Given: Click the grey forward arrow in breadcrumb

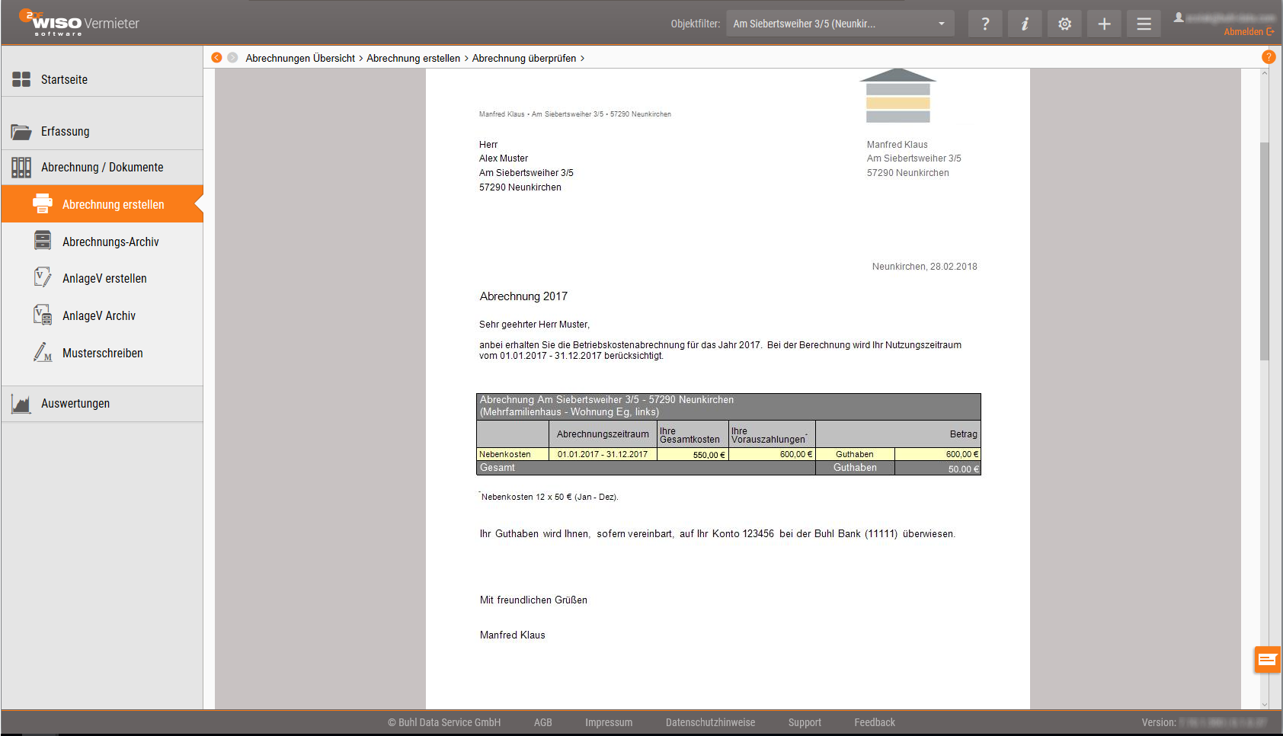Looking at the screenshot, I should pos(232,58).
